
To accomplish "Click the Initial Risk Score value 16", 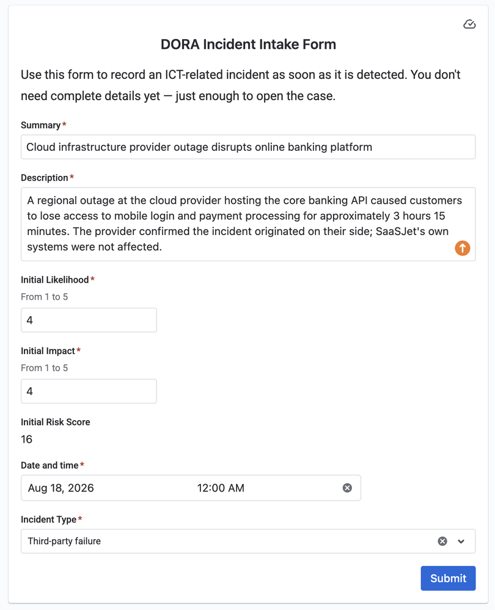I will tap(26, 439).
